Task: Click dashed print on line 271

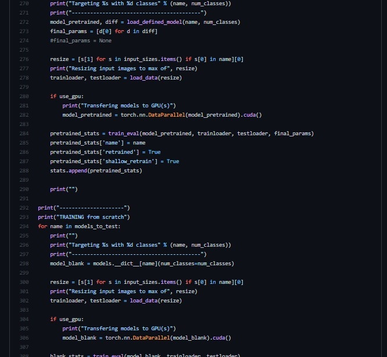Action: tap(128, 13)
